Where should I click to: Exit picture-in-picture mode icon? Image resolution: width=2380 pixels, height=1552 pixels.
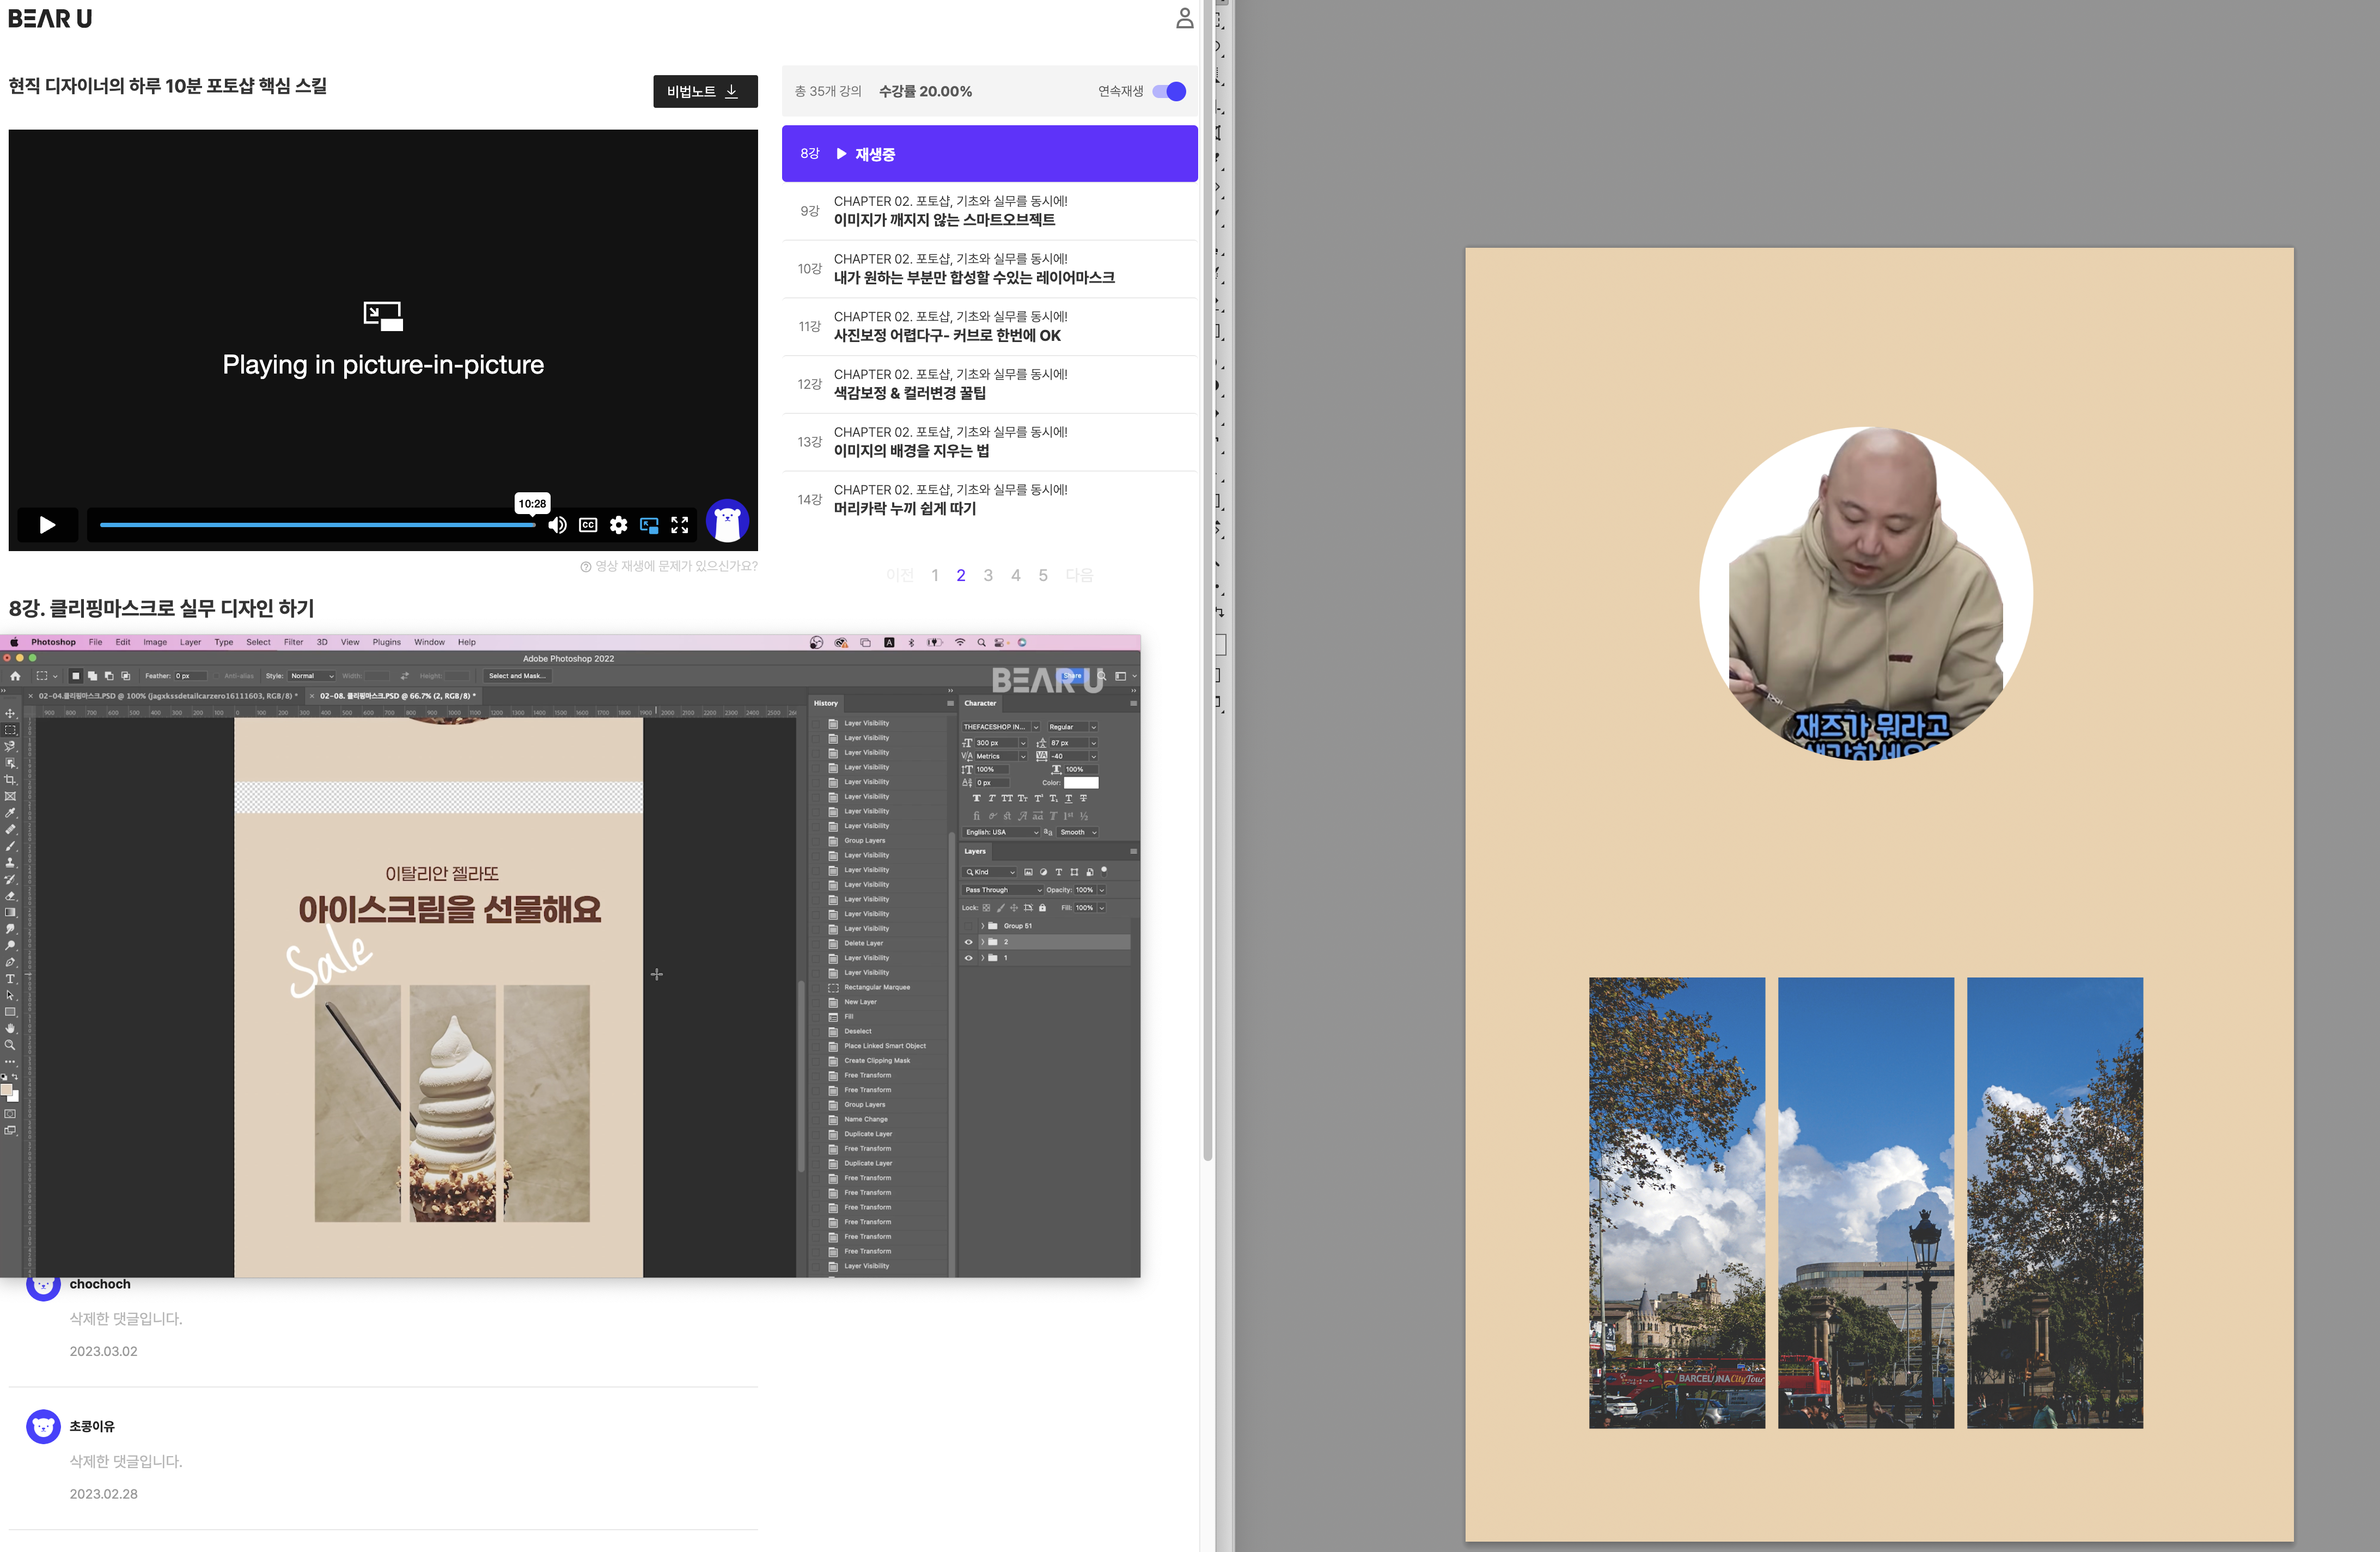[x=649, y=525]
